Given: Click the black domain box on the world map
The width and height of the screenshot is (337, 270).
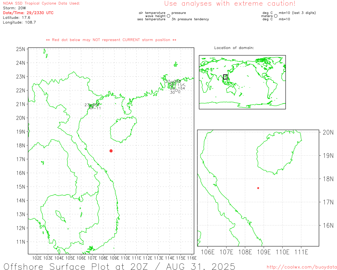Looking at the screenshot, I should tap(225, 77).
